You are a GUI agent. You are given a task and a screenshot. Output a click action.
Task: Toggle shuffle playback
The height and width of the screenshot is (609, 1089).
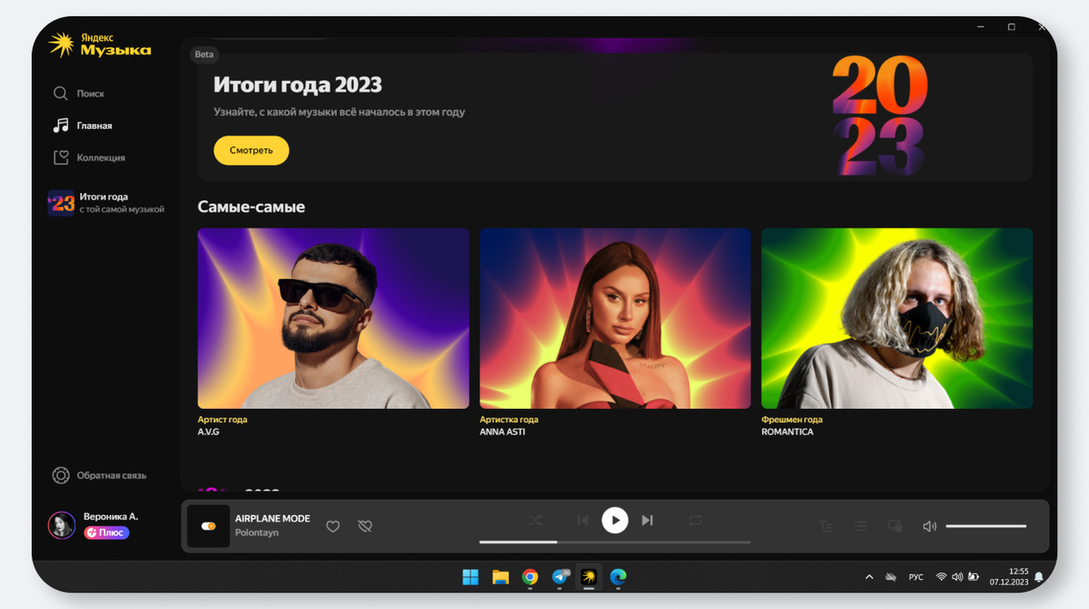(534, 520)
